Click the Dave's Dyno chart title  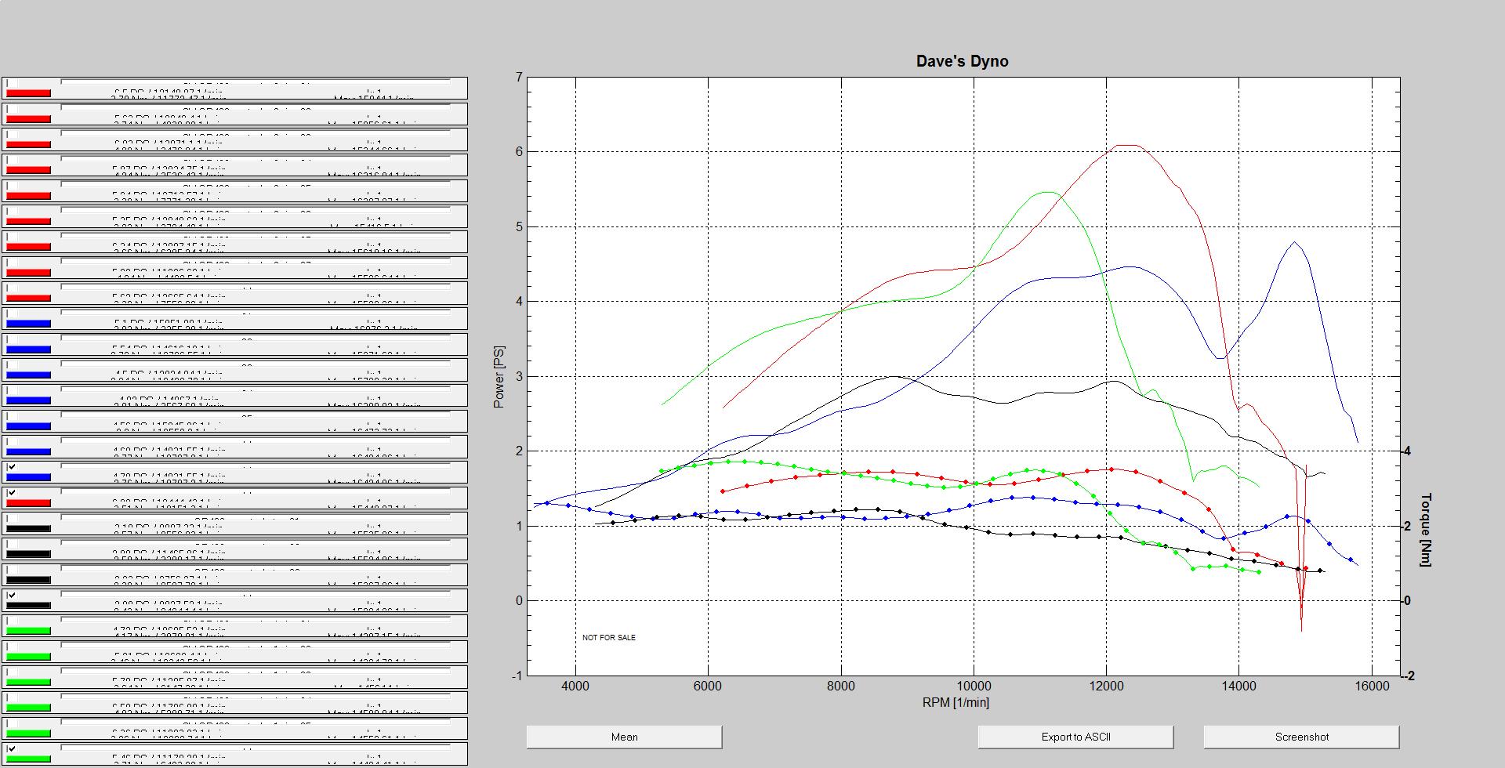pyautogui.click(x=962, y=61)
